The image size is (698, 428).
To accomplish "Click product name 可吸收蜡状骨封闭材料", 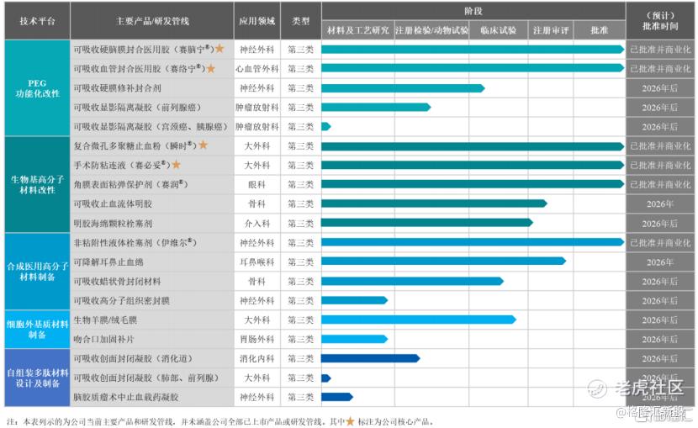I will (x=117, y=281).
